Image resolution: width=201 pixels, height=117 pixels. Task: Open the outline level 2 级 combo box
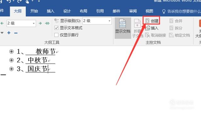pyautogui.click(x=21, y=23)
